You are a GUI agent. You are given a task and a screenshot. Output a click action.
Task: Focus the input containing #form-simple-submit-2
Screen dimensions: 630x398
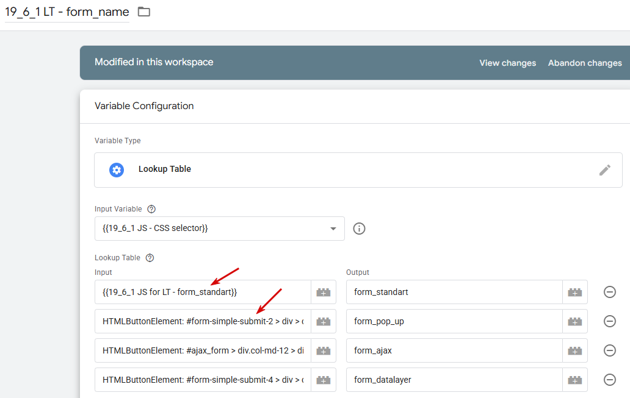(203, 321)
